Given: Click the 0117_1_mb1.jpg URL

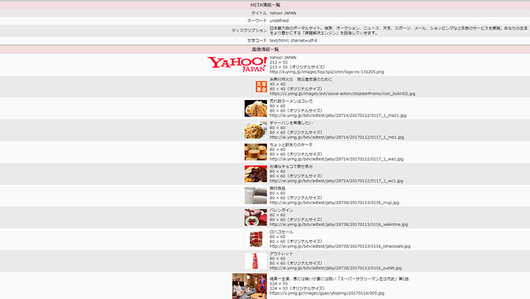Looking at the screenshot, I should pyautogui.click(x=337, y=137).
